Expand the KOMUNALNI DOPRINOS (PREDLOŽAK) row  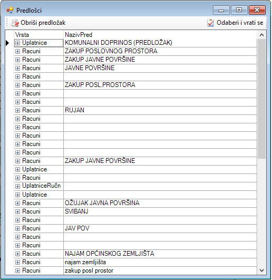(x=17, y=43)
